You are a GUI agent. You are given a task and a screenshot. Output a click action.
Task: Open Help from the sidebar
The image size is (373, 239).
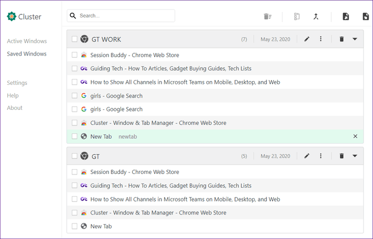coord(13,95)
